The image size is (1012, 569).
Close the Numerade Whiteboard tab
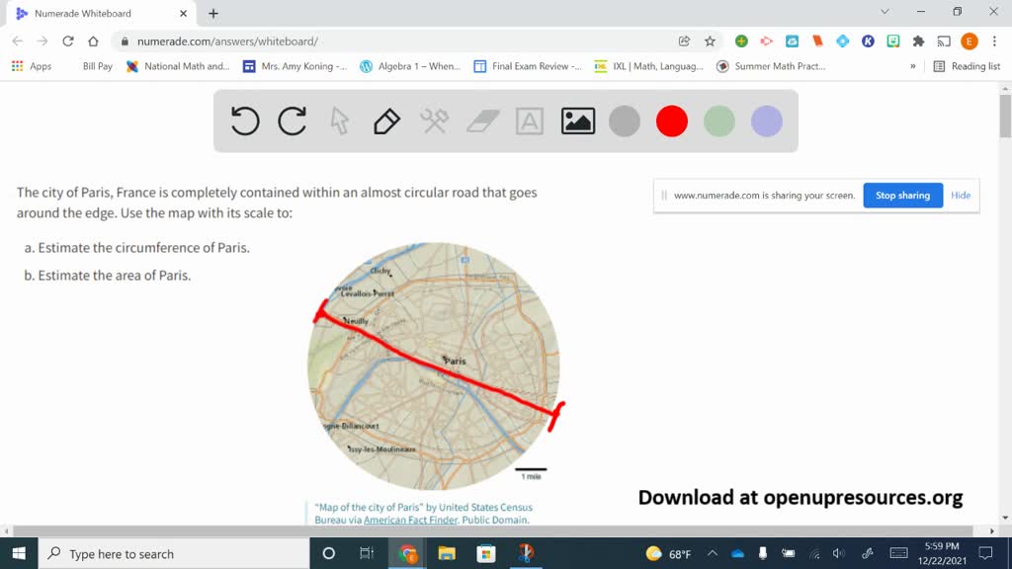tap(183, 13)
